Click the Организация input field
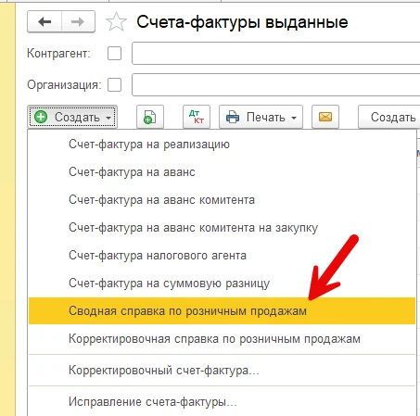 (x=276, y=84)
